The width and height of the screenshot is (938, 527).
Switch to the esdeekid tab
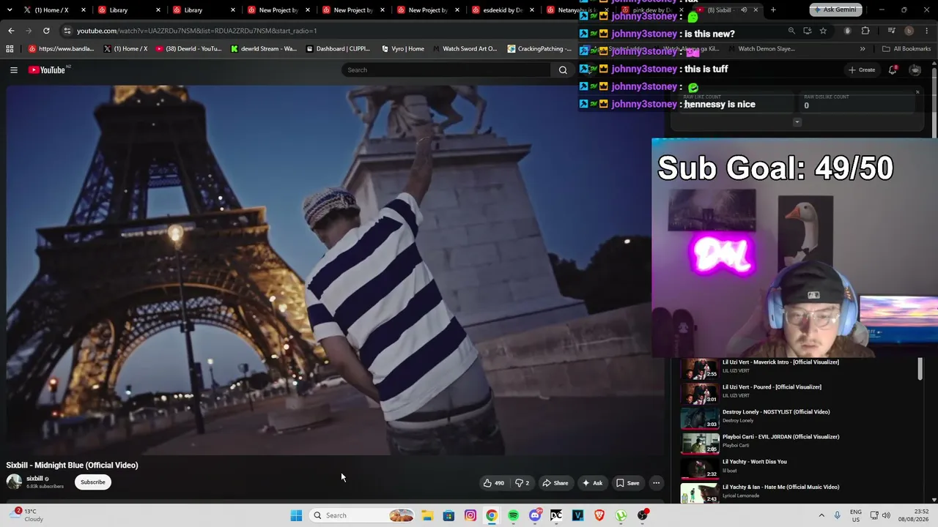(501, 10)
